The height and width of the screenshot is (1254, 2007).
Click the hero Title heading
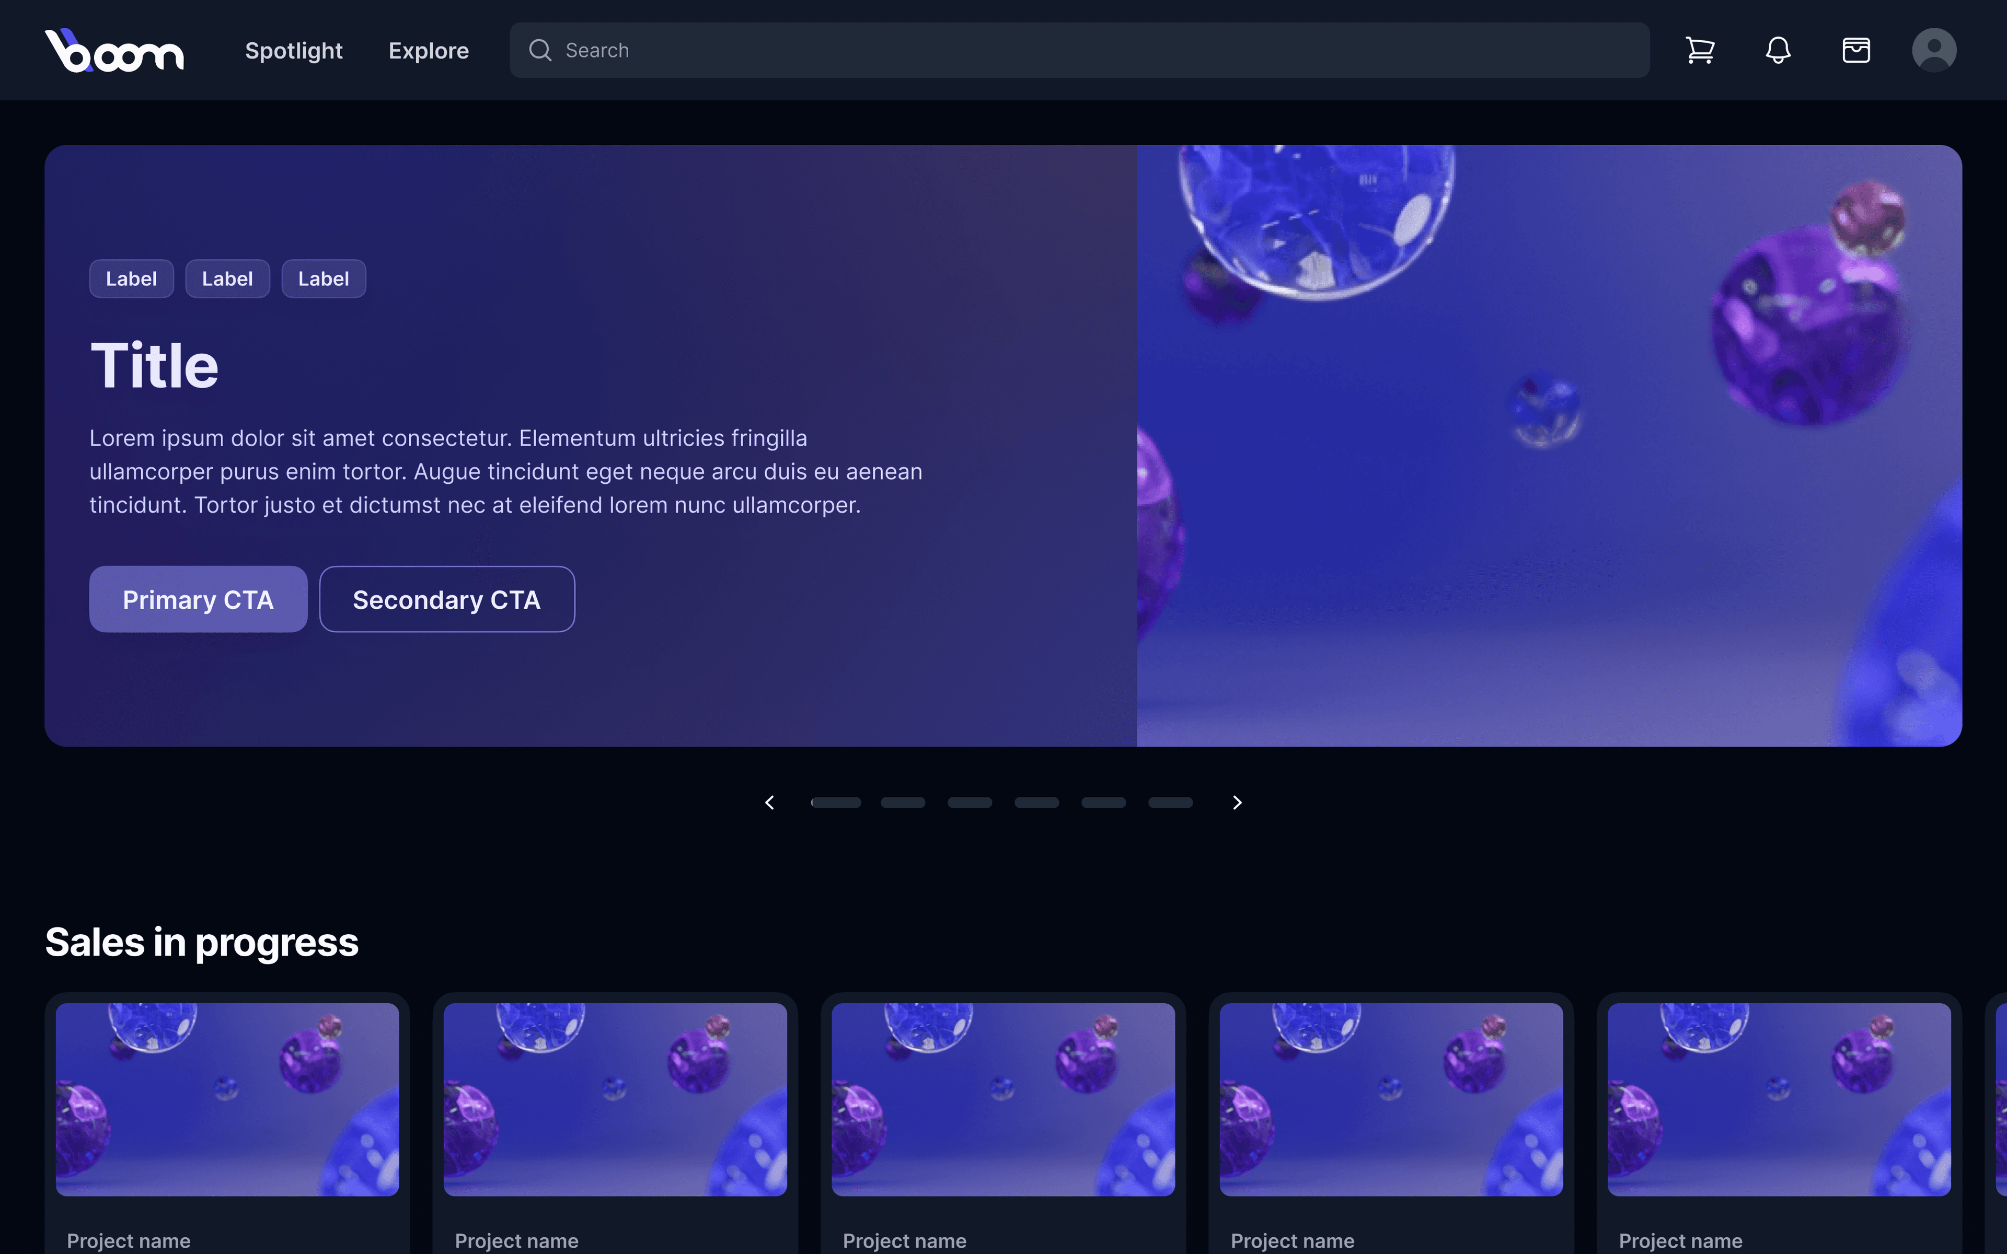[x=154, y=366]
